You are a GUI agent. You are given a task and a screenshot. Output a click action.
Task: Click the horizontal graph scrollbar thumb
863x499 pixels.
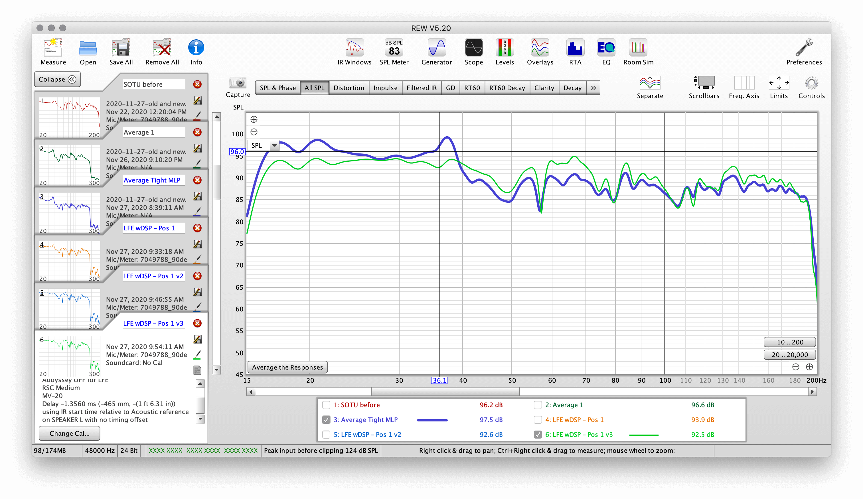coord(445,392)
